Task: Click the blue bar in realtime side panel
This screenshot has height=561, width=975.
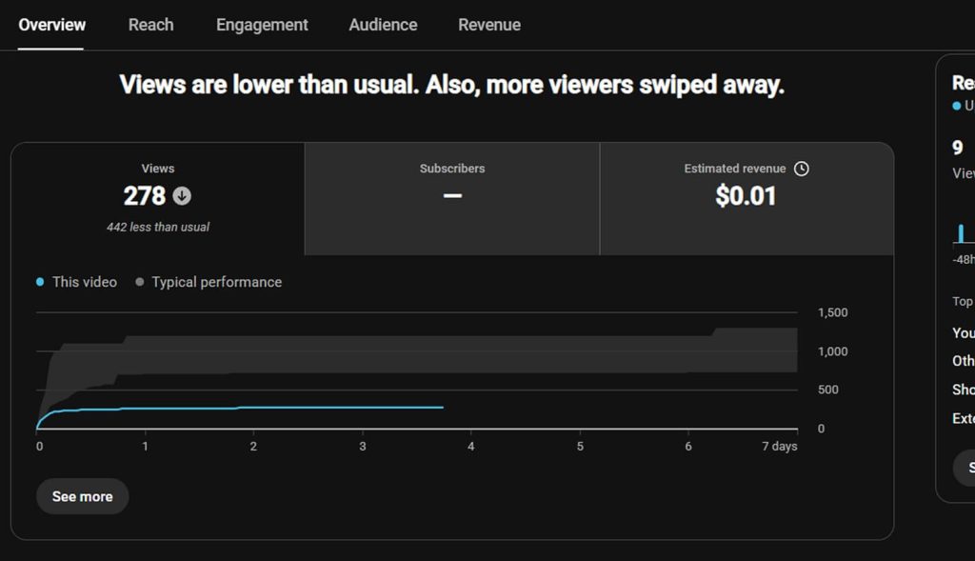Action: pos(962,233)
